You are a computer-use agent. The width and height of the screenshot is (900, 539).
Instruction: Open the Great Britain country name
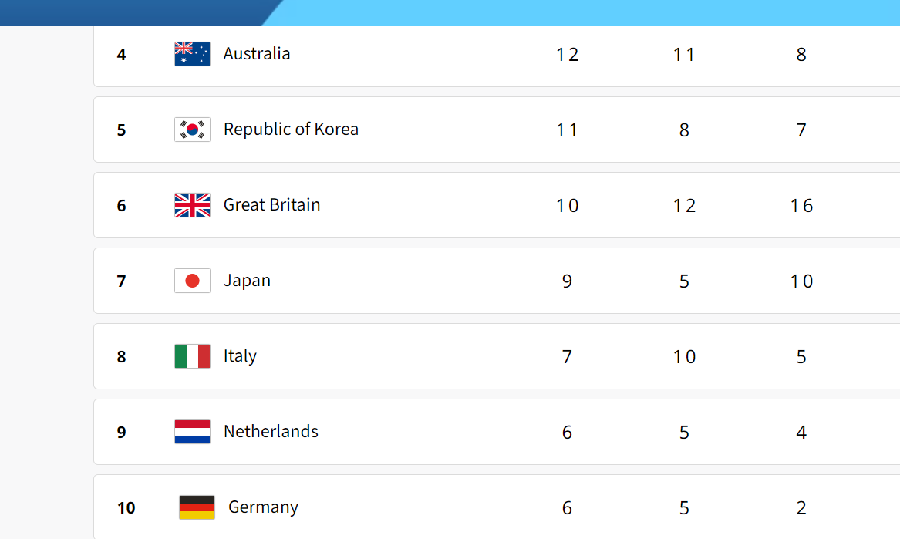[x=272, y=205]
